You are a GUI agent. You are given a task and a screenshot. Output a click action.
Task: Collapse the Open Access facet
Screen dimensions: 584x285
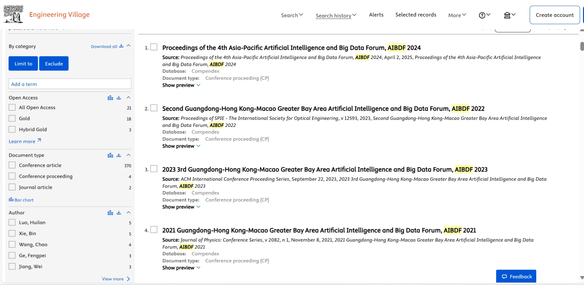129,98
